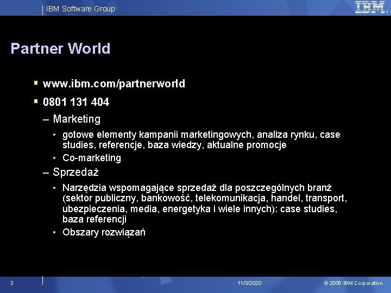Select the 'IBM Software Group' header text
Screen dimensions: 391x293
[80, 9]
